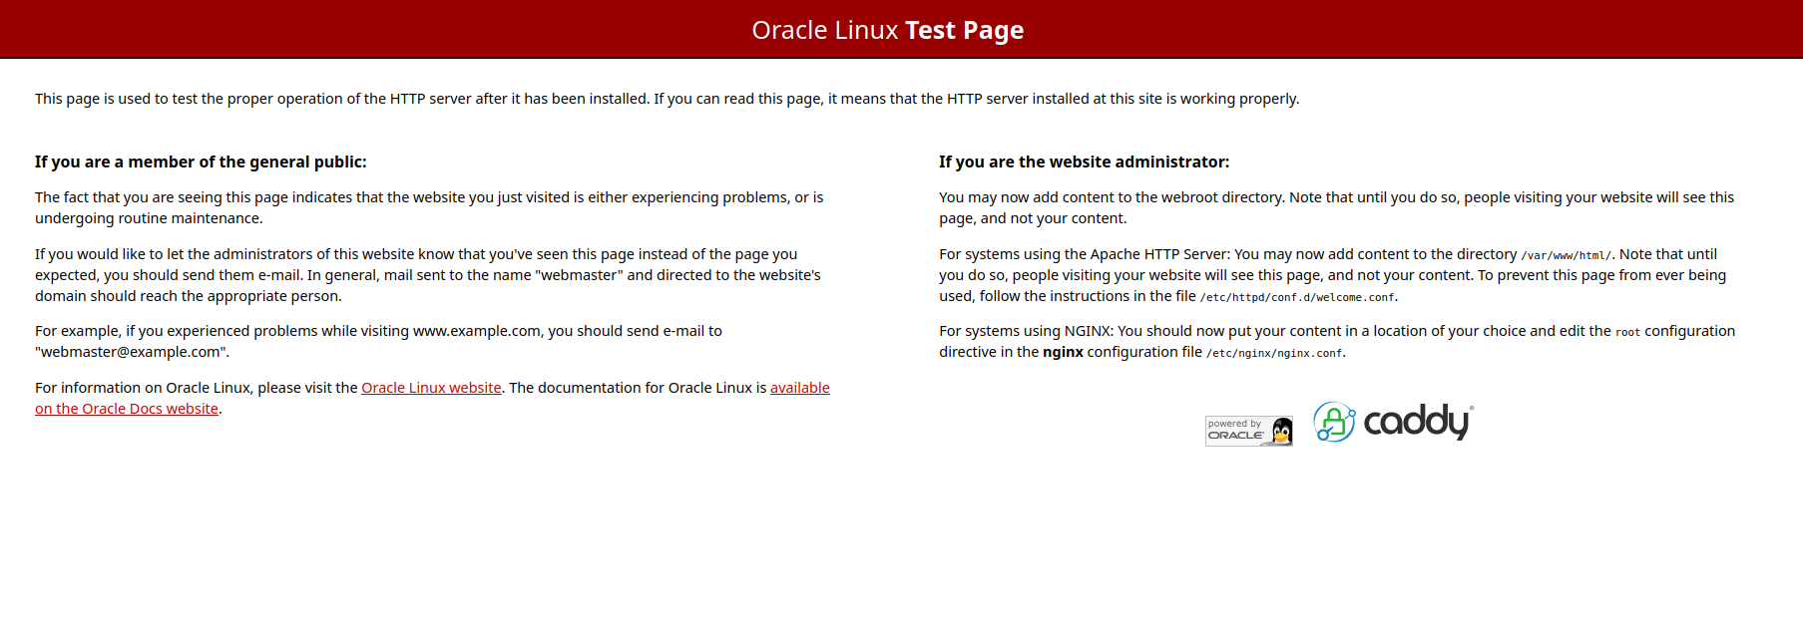Click the Caddy padlock logo icon
This screenshot has width=1803, height=639.
coord(1333,422)
